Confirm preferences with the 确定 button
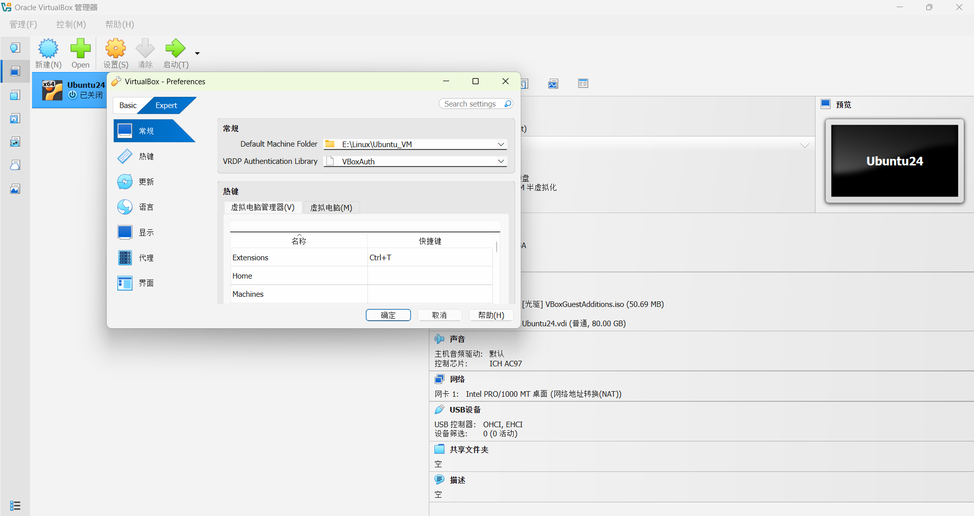 point(388,315)
